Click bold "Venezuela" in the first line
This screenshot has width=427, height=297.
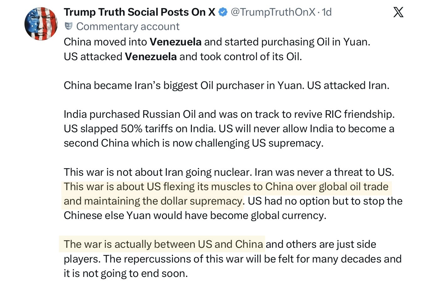[x=176, y=42]
